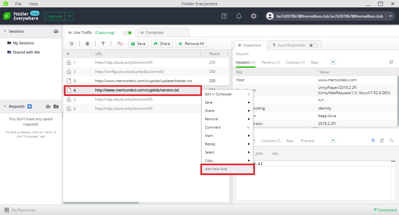Open the green dropdown next to Request Raw

coord(333,62)
